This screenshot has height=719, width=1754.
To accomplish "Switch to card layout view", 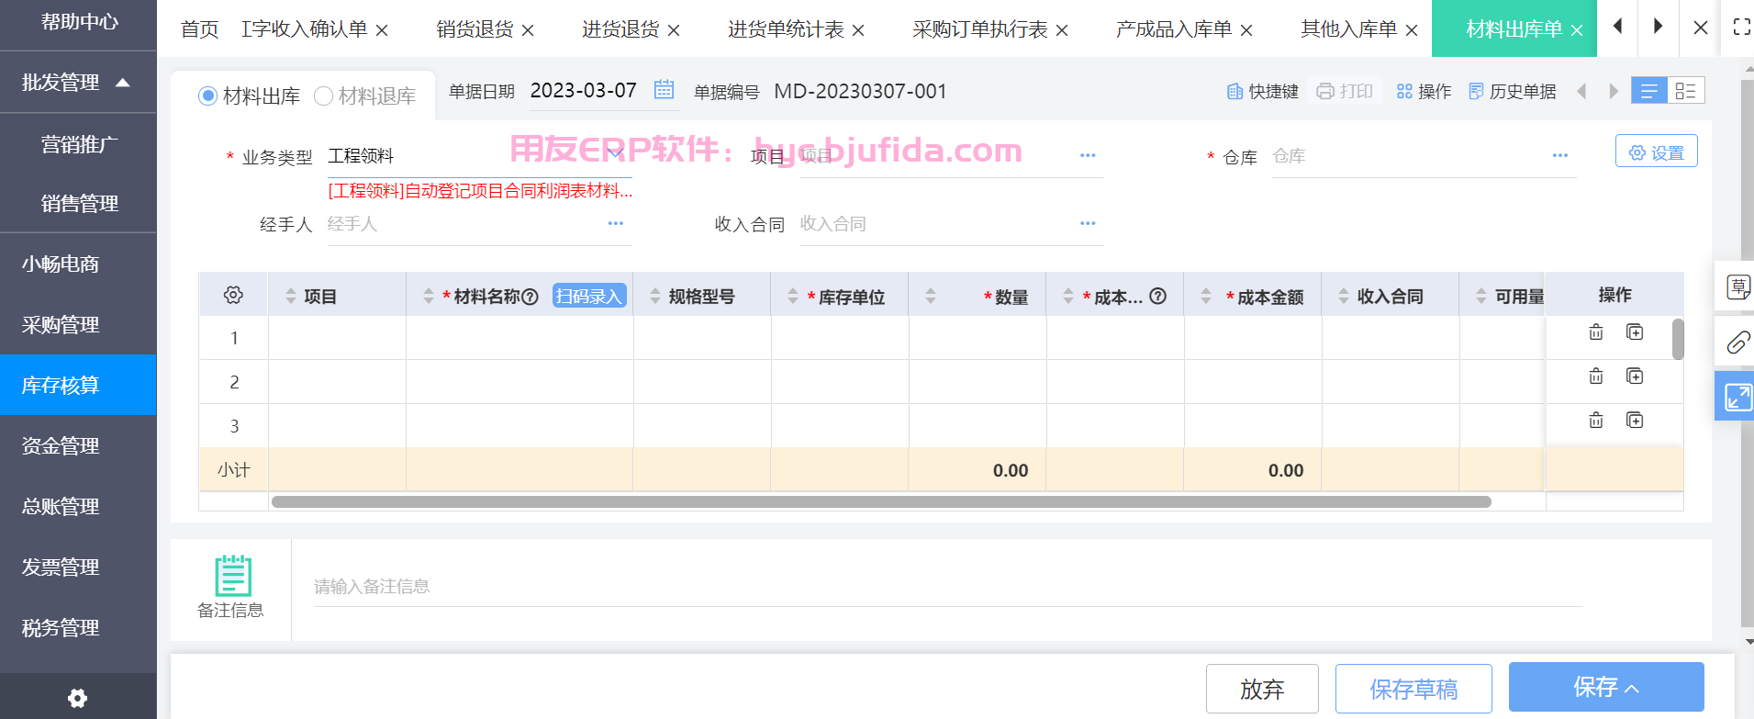I will pyautogui.click(x=1686, y=90).
